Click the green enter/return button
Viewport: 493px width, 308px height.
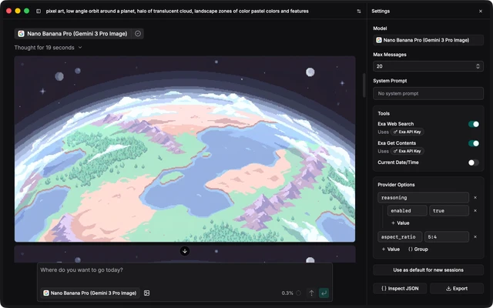tap(324, 293)
